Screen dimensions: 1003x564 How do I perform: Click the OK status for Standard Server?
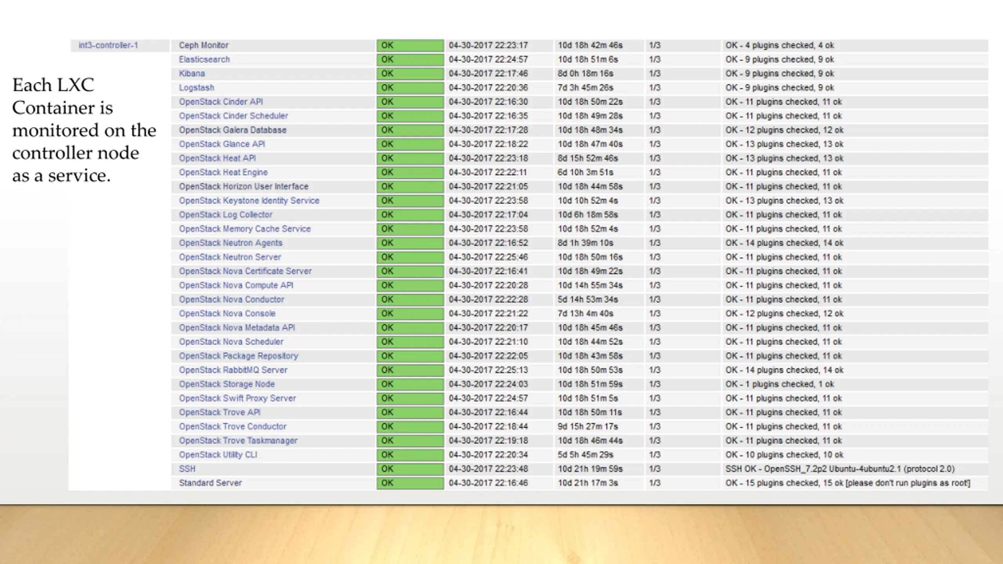(410, 483)
